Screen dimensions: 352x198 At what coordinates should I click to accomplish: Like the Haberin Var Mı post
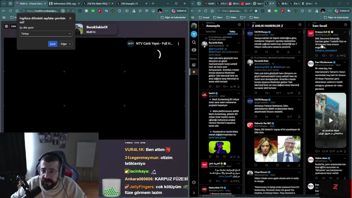[277, 165]
